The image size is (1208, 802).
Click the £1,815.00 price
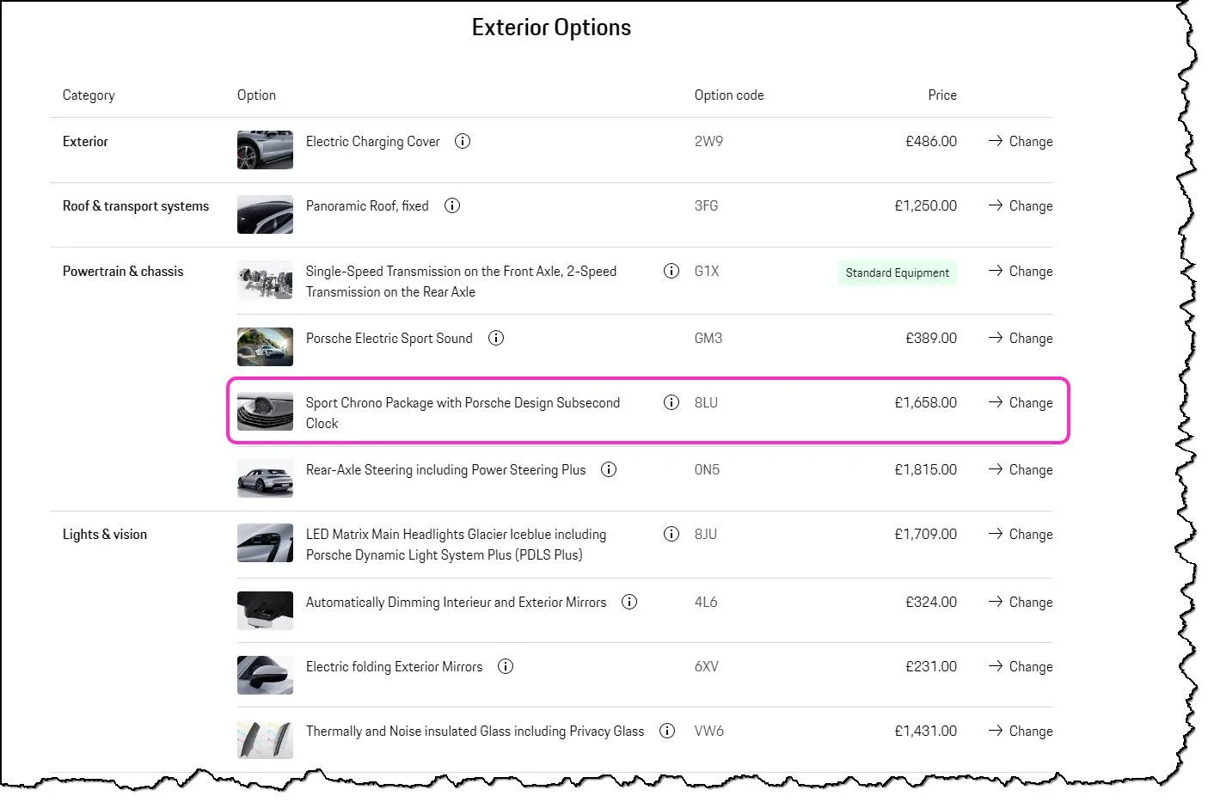[x=926, y=469]
